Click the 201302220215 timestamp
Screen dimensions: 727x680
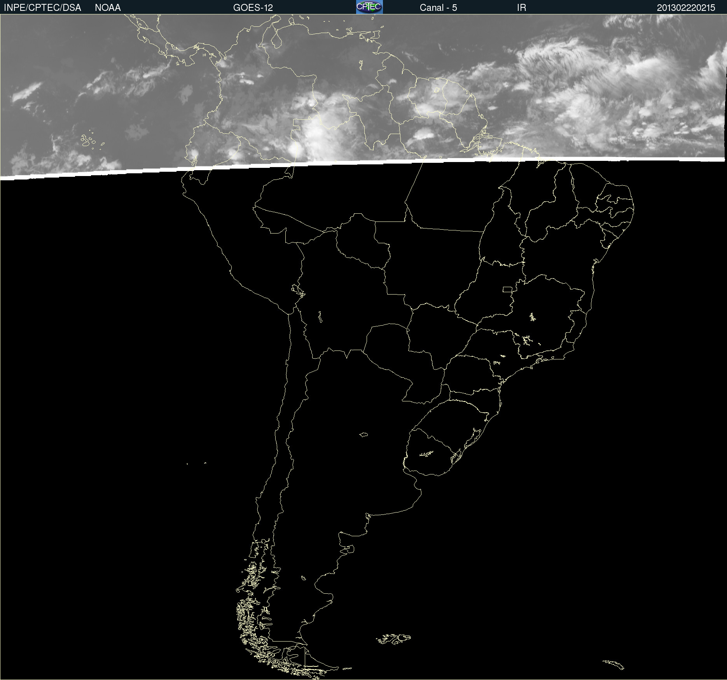(x=686, y=8)
